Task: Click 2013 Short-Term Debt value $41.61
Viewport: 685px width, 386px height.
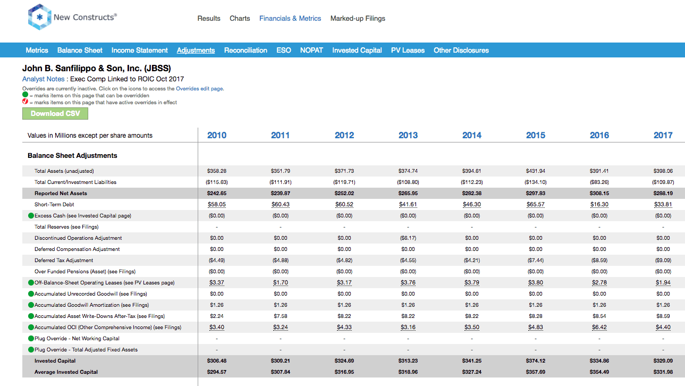Action: tap(408, 205)
